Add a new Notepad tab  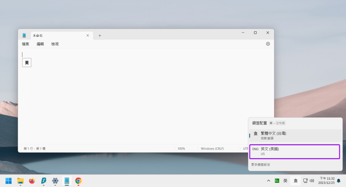tap(100, 35)
